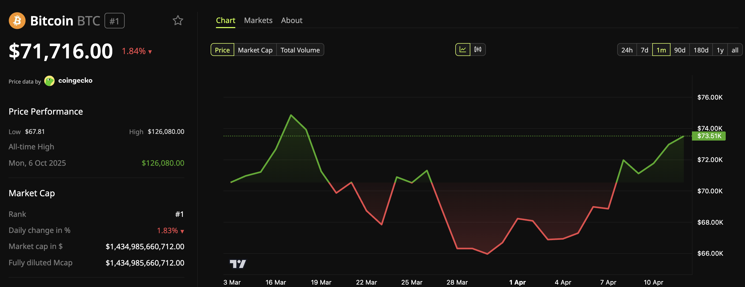Select the Price display option
The width and height of the screenshot is (745, 287).
coord(222,50)
